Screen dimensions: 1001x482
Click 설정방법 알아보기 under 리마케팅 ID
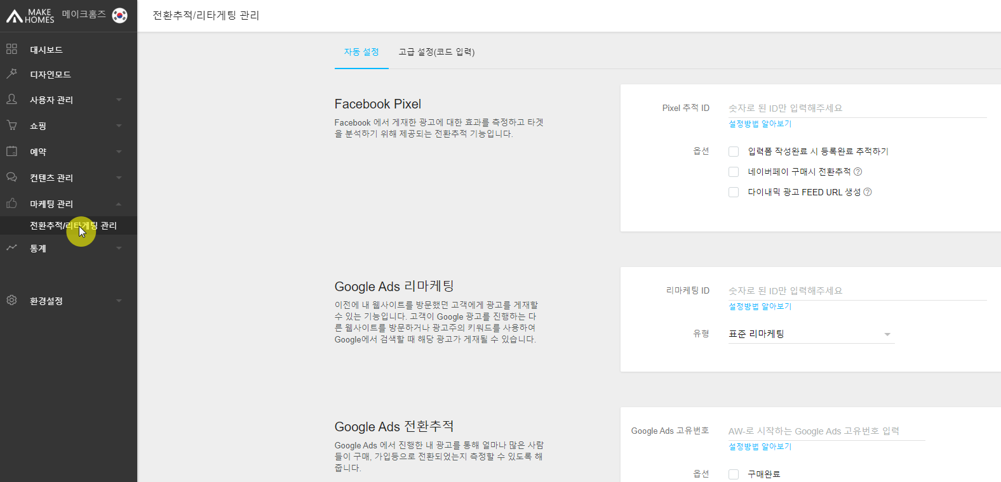(x=760, y=307)
